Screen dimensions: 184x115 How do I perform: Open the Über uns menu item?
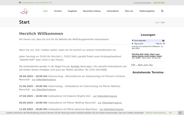(x=129, y=11)
